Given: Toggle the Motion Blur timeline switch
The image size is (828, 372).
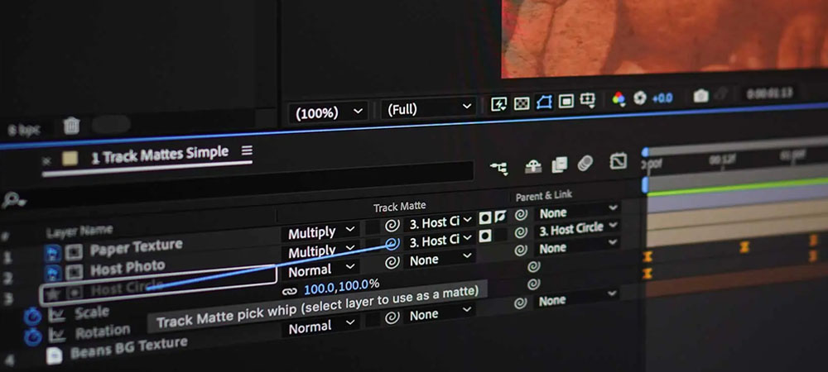Looking at the screenshot, I should coord(585,164).
